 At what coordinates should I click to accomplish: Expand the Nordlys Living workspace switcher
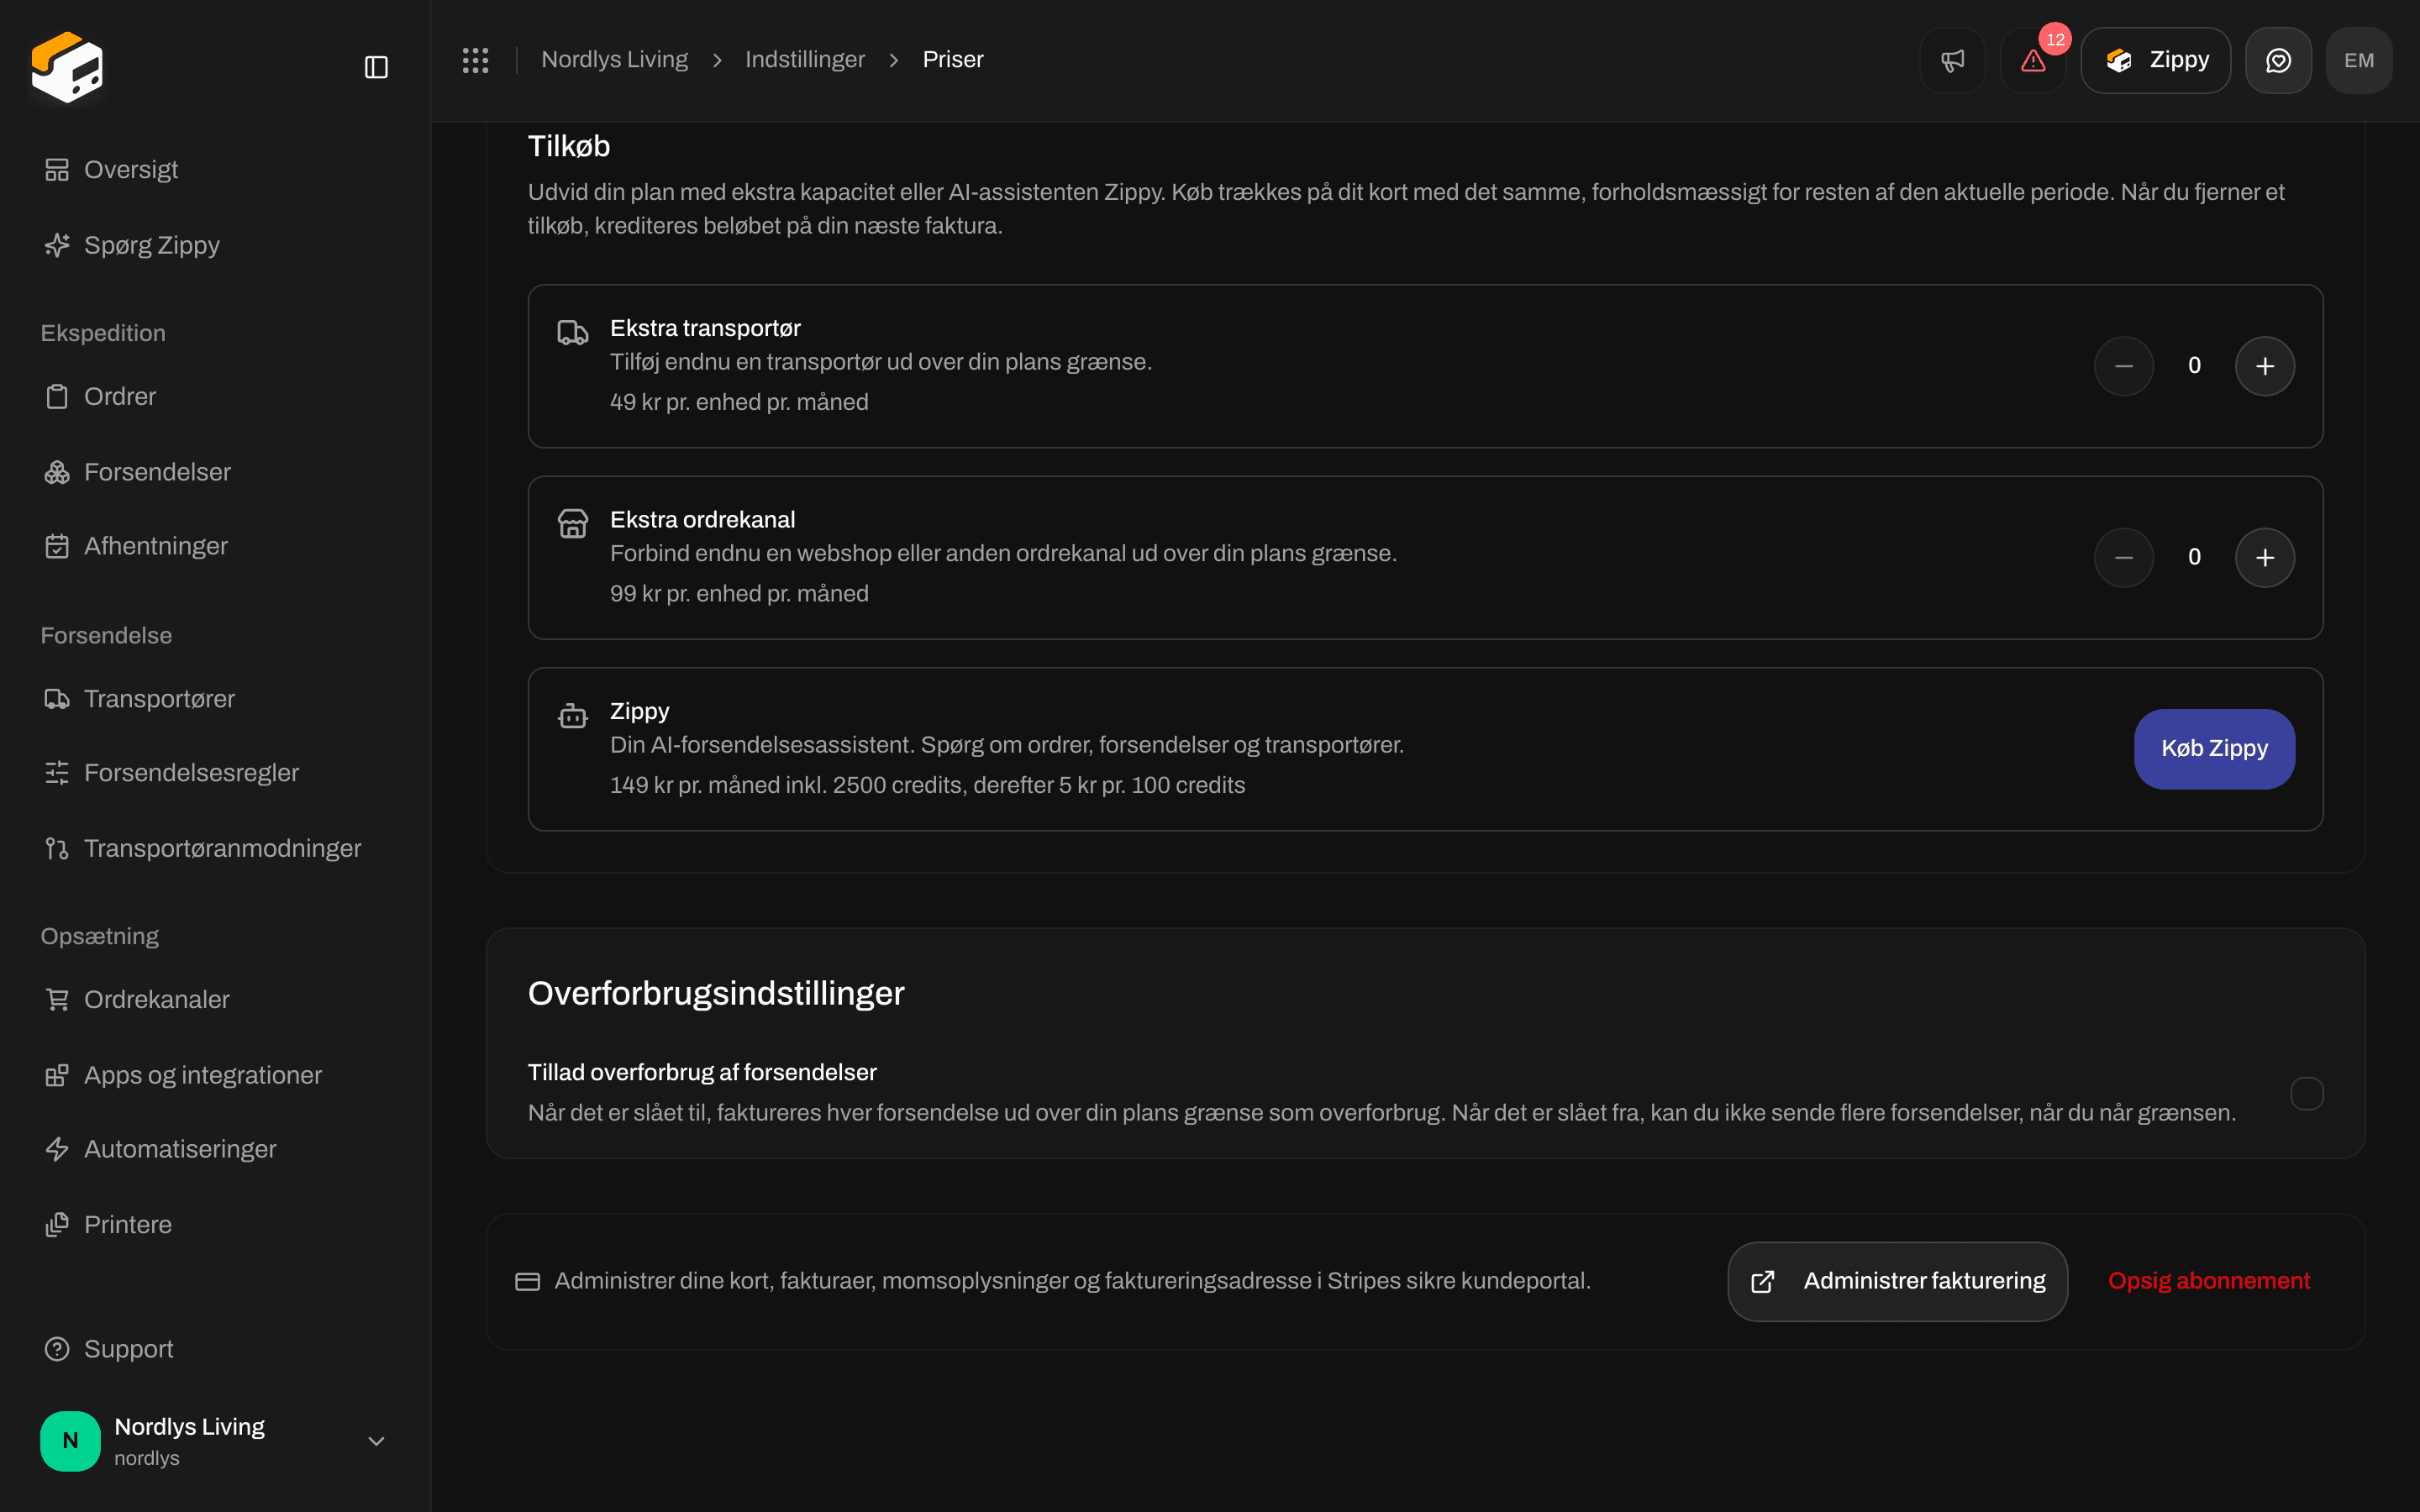point(215,1441)
